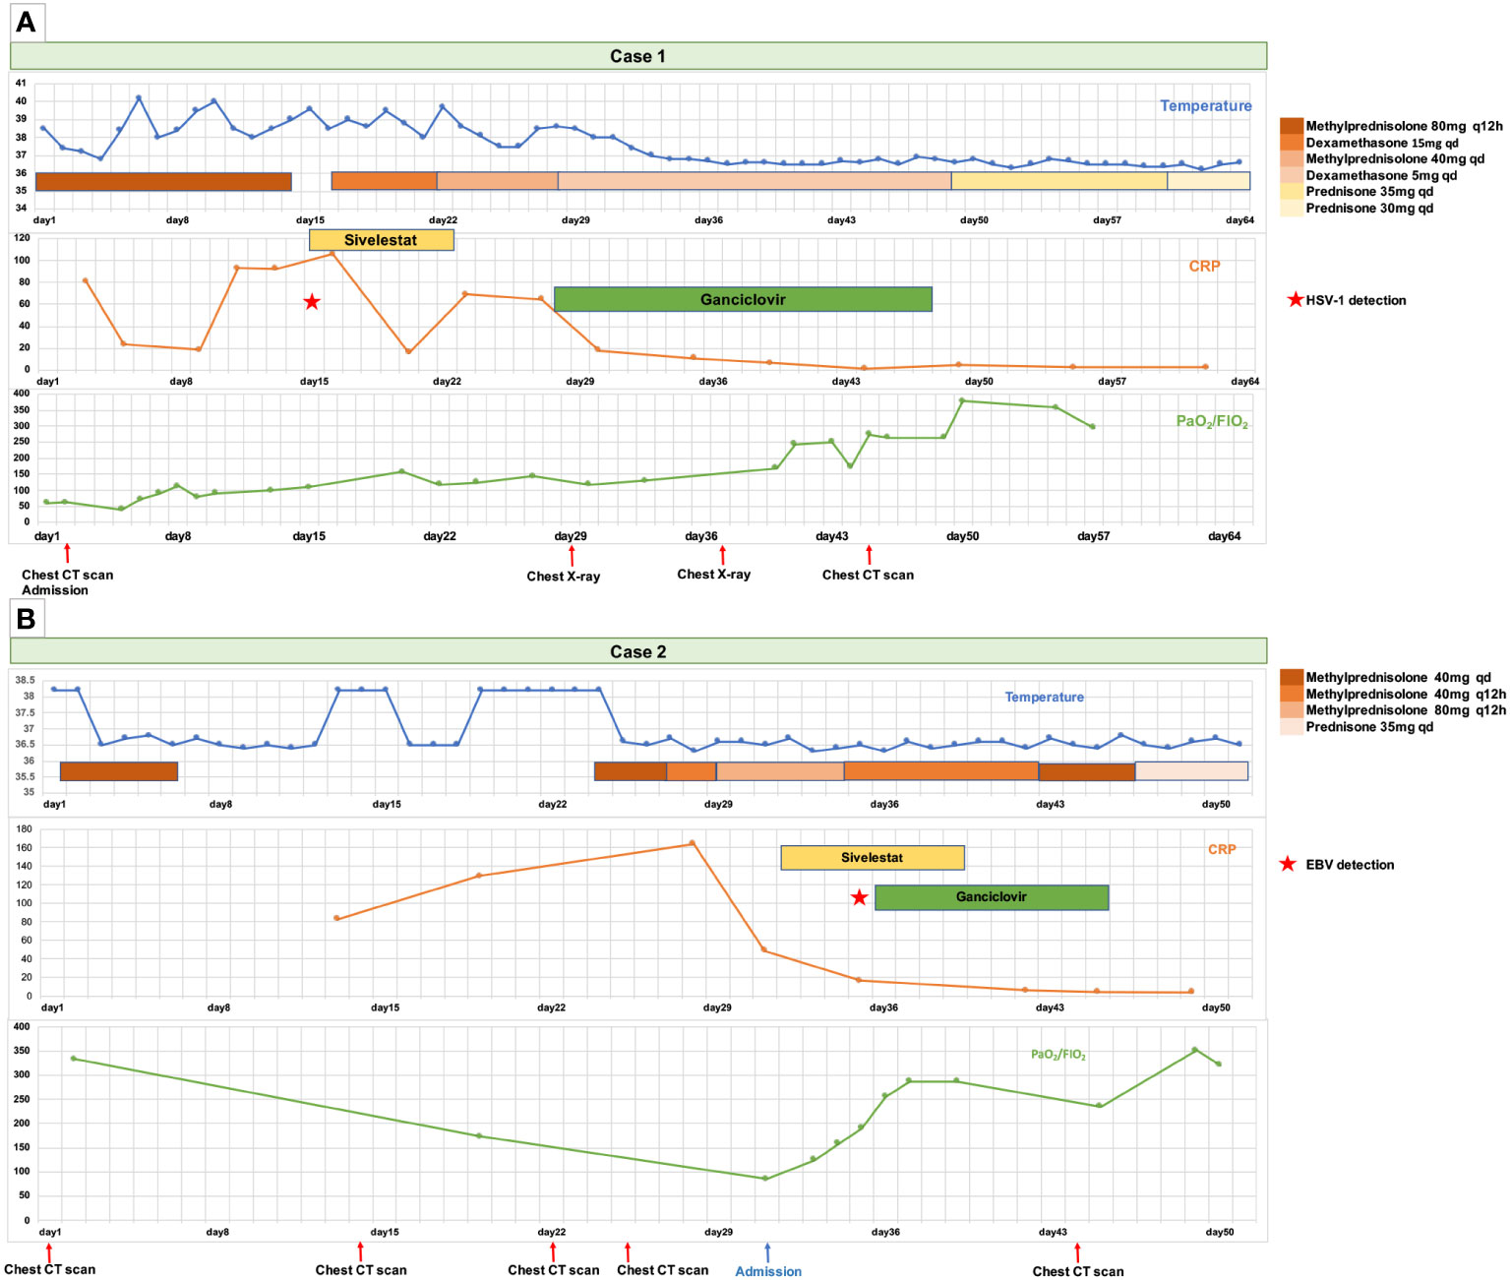This screenshot has height=1280, width=1510.
Task: Click Dexamethasone 15mg qd legend swatch
Action: coord(1292,143)
